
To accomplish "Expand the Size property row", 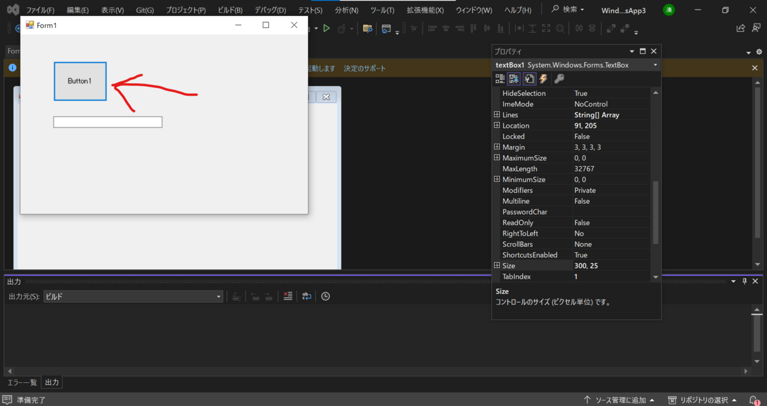I will [x=497, y=265].
